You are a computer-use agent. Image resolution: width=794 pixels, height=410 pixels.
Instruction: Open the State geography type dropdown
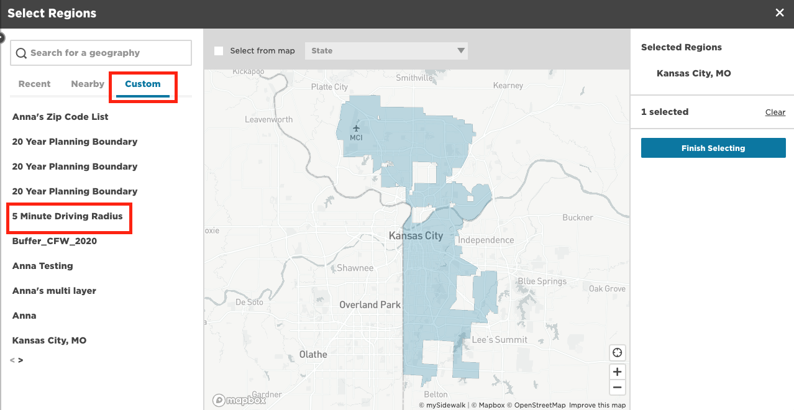[386, 51]
